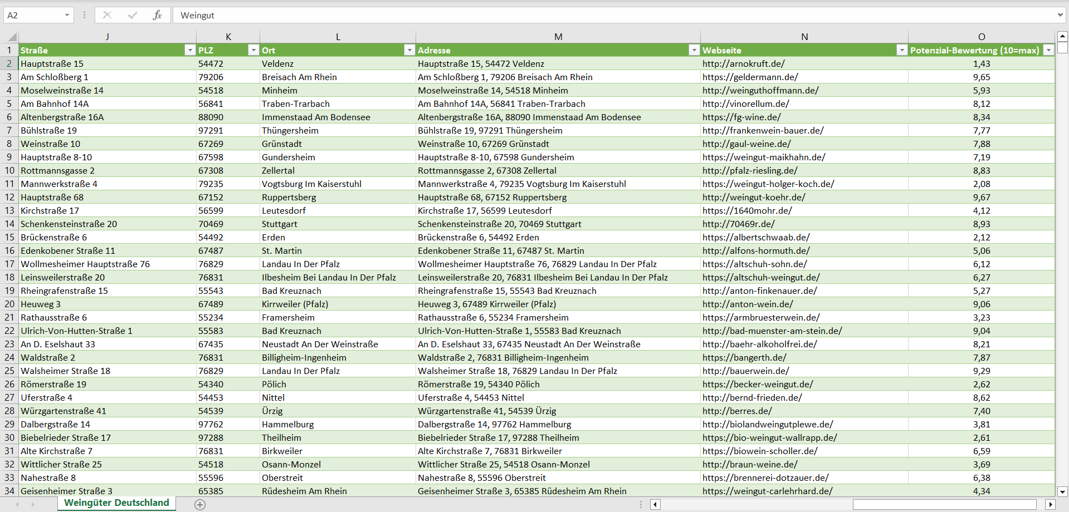Select Adresse header cell

tap(558, 50)
